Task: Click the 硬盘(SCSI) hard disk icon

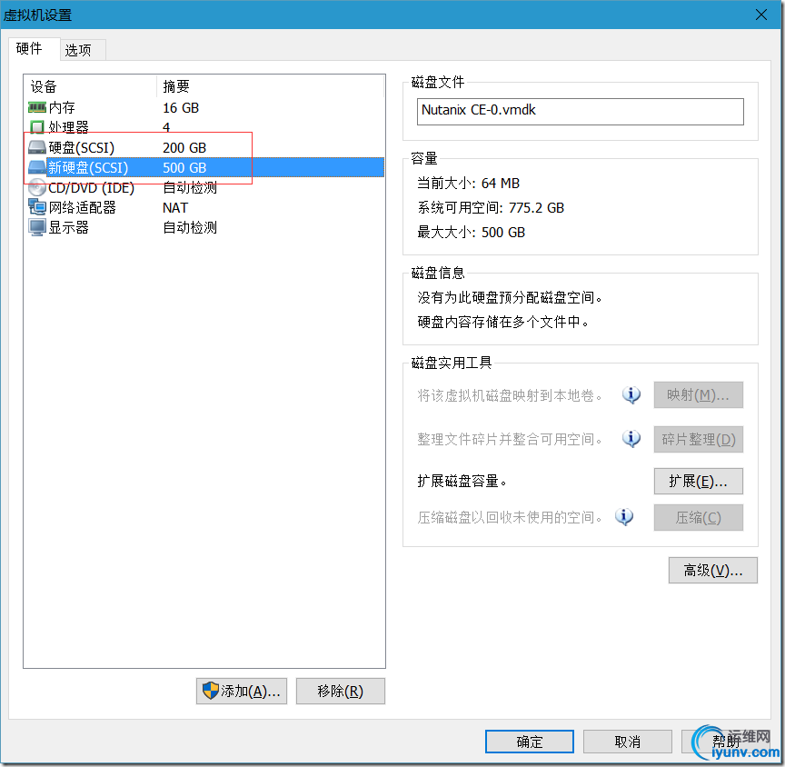Action: click(37, 147)
